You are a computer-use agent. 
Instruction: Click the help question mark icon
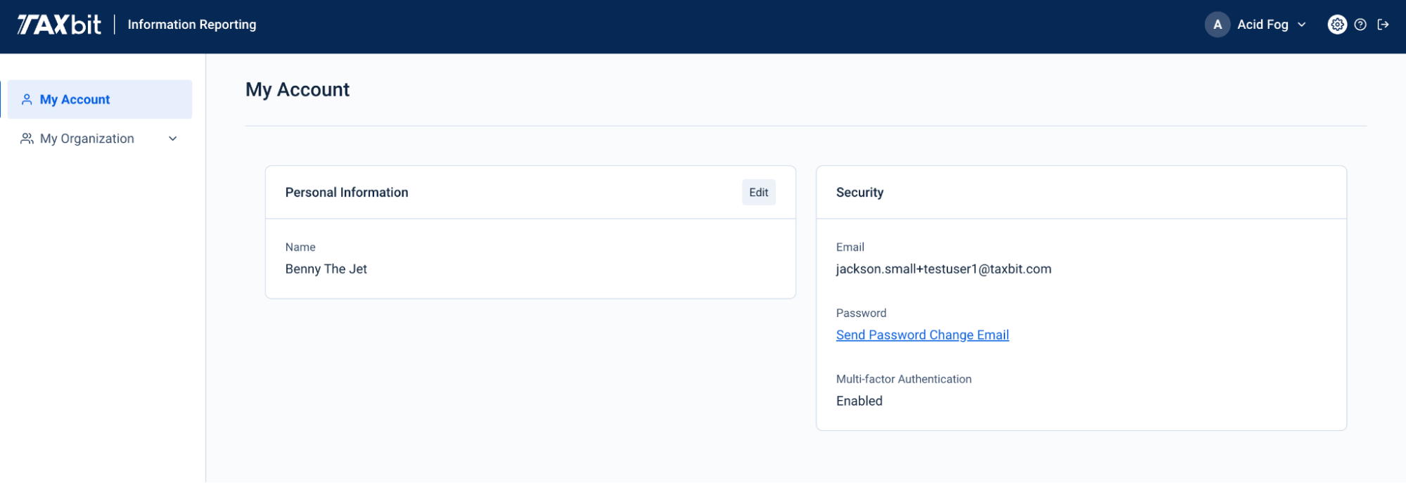pos(1360,25)
